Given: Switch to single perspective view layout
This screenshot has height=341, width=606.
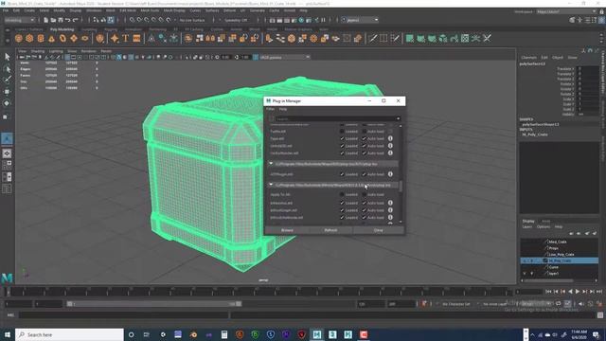Looking at the screenshot, I should tap(7, 153).
